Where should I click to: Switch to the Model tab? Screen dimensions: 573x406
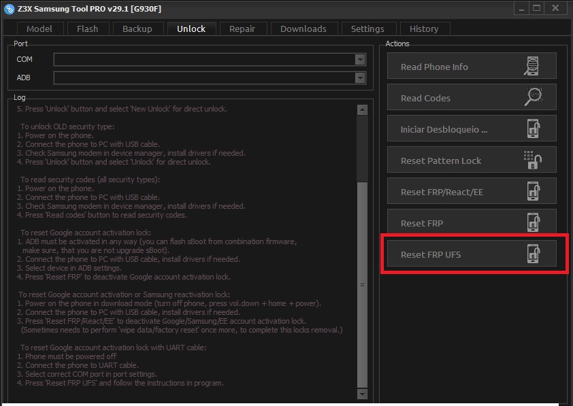click(39, 29)
